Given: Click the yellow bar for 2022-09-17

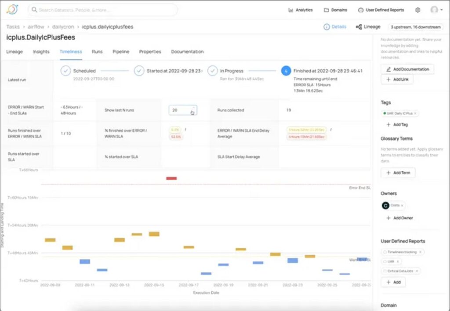Looking at the screenshot, I should 189,247.
